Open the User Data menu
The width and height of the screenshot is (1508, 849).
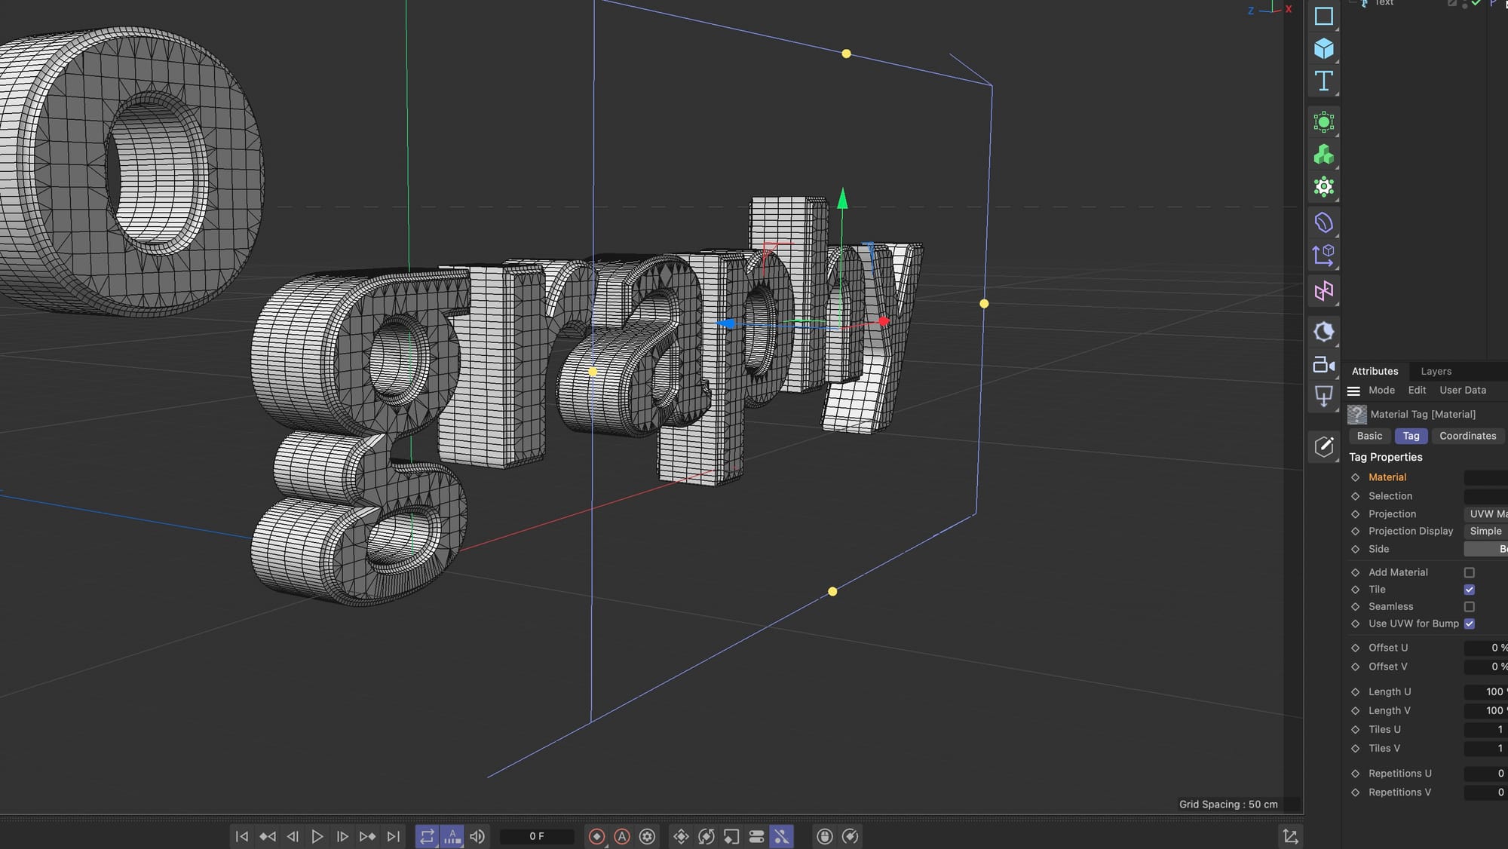click(1462, 390)
